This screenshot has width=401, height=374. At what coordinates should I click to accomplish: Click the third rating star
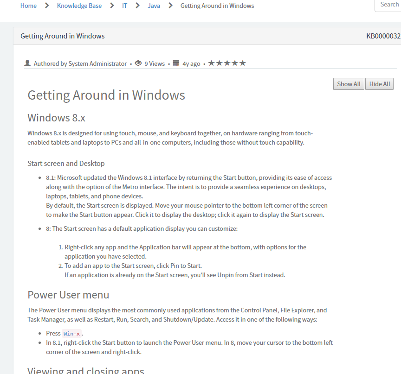(x=227, y=63)
